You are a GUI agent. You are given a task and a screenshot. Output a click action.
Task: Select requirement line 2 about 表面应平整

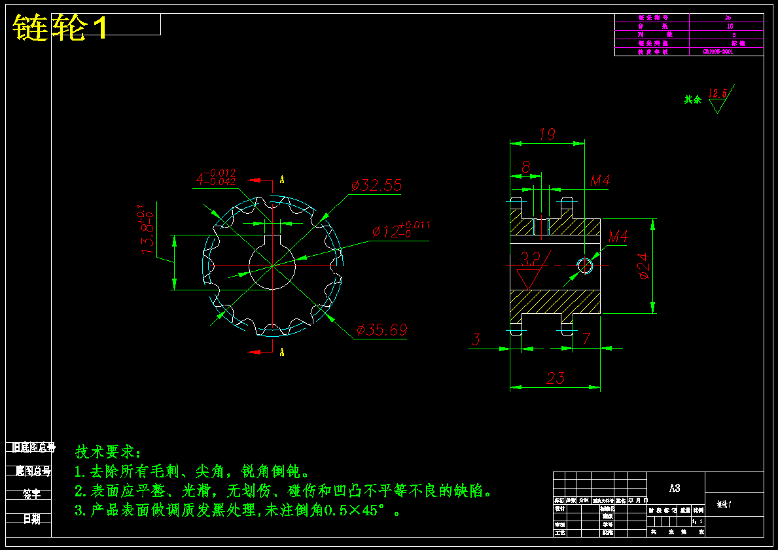click(284, 491)
